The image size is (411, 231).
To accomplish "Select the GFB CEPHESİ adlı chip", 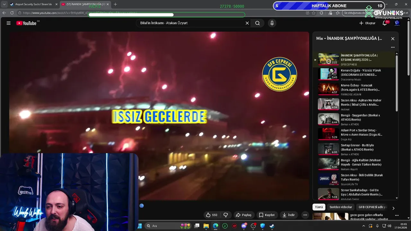I will point(372,207).
